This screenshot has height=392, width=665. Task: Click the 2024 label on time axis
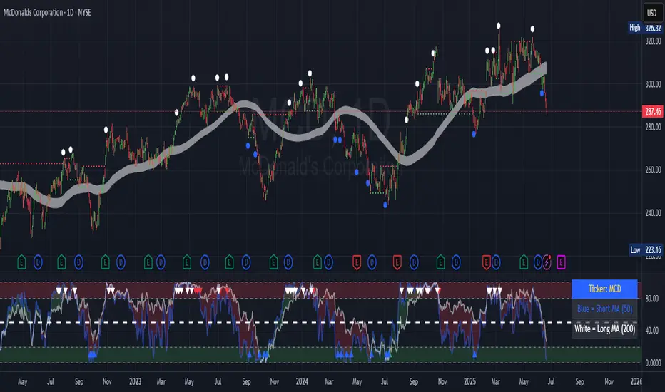tap(302, 381)
